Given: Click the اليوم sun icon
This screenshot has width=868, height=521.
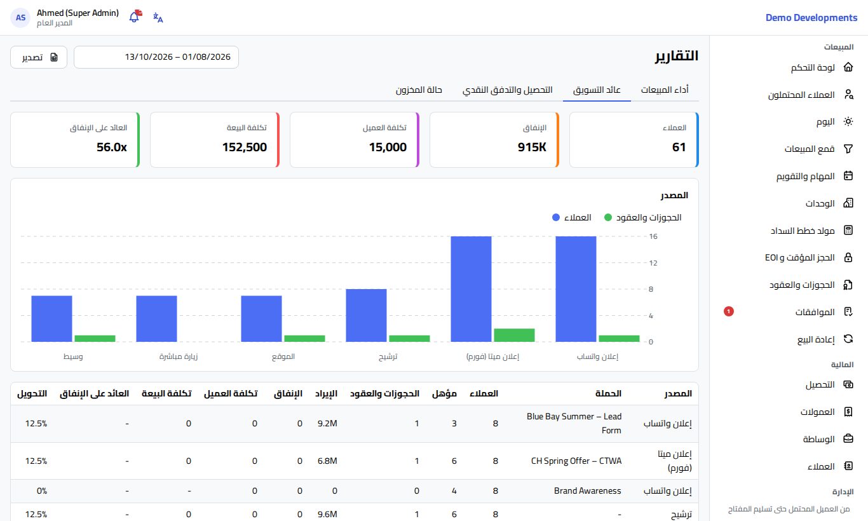Looking at the screenshot, I should (848, 121).
